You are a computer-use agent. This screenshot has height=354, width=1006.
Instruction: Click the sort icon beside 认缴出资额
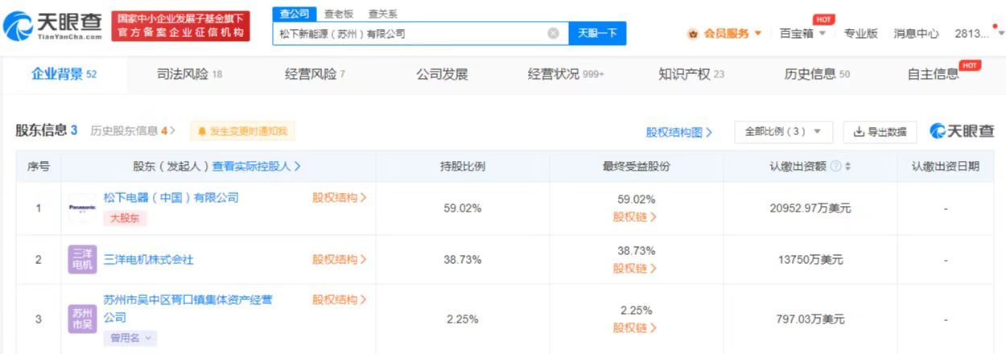pyautogui.click(x=847, y=167)
